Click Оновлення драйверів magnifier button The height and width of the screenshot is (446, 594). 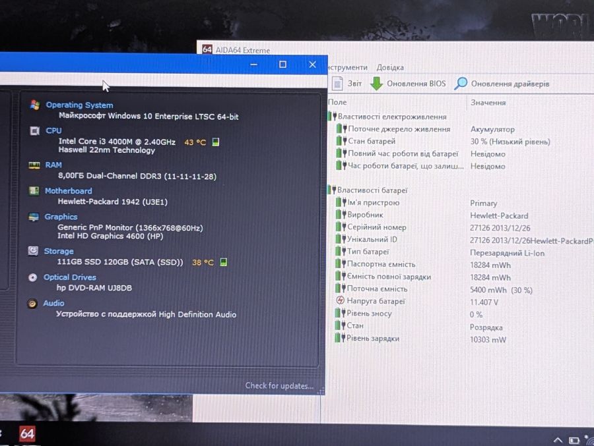502,84
